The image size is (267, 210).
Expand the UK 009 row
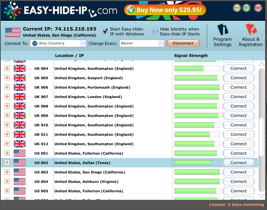(7, 115)
